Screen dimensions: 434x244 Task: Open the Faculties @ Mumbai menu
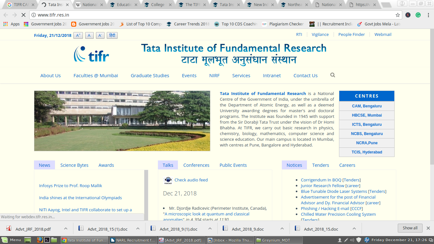pyautogui.click(x=96, y=76)
